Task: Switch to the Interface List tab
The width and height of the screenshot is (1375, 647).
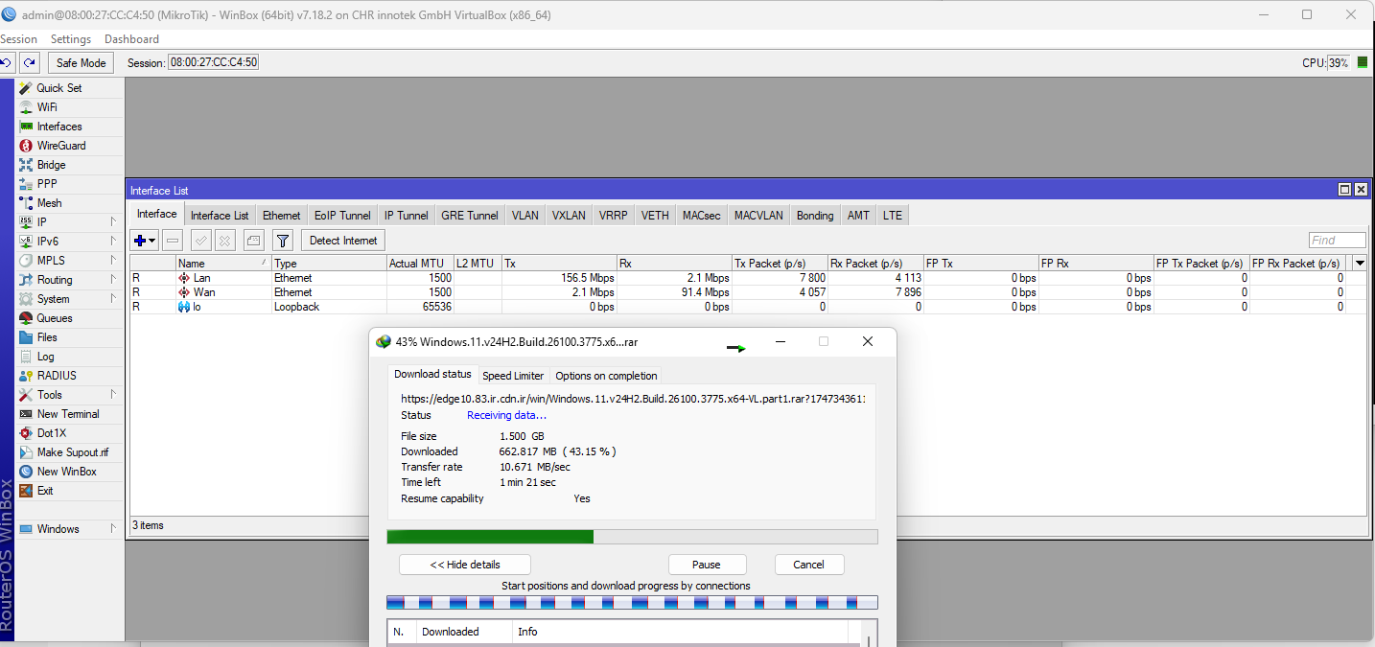Action: 220,216
